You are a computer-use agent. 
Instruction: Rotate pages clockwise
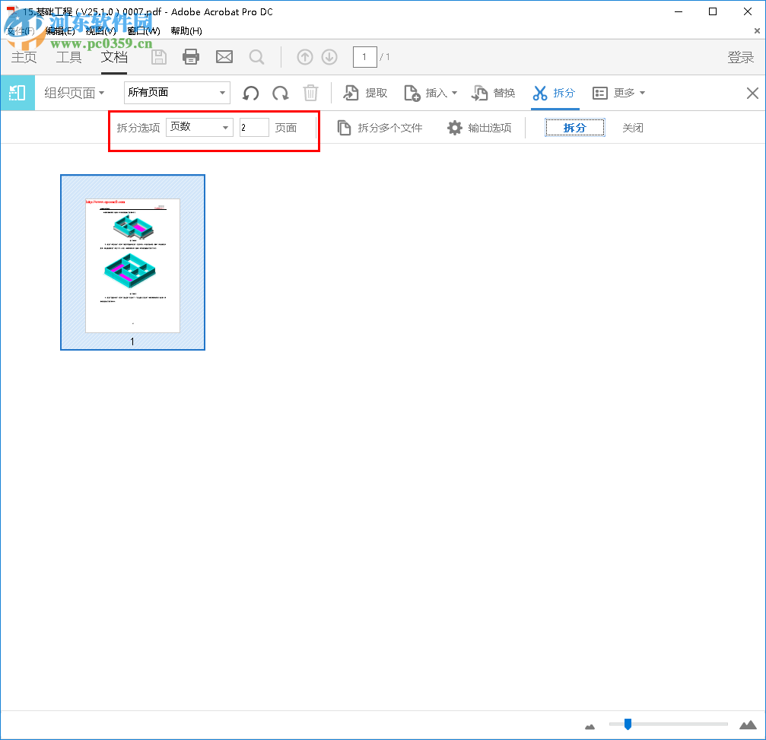(280, 93)
